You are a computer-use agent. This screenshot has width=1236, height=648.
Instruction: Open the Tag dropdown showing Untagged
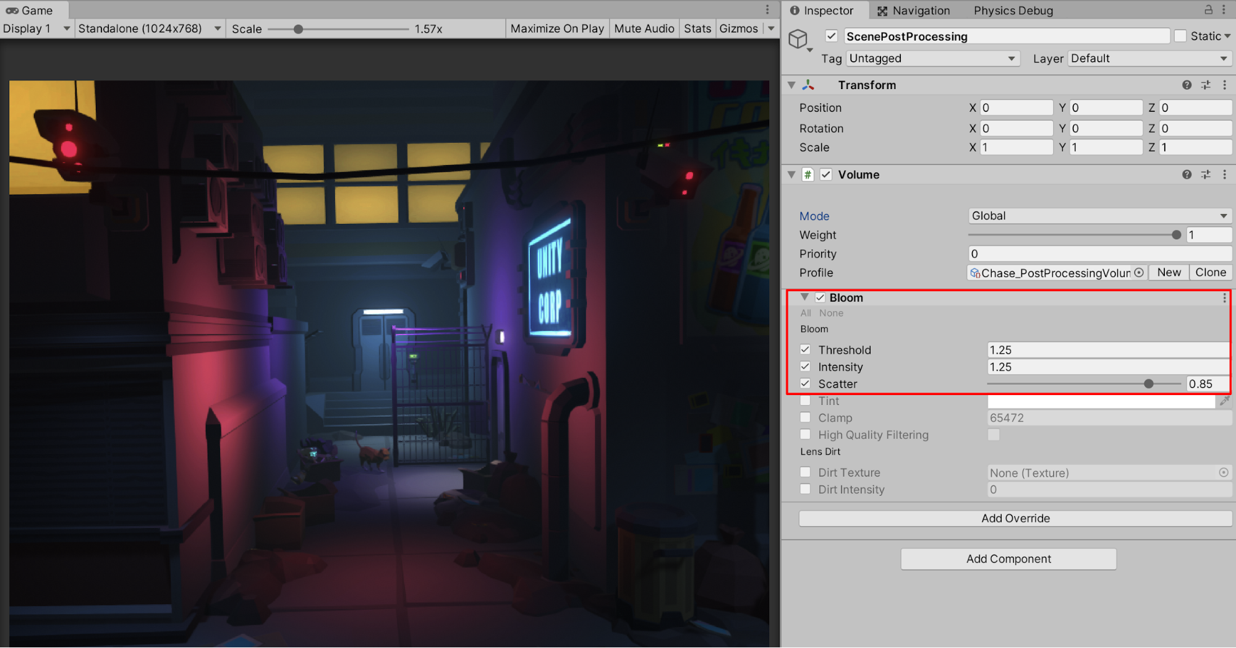(x=932, y=59)
